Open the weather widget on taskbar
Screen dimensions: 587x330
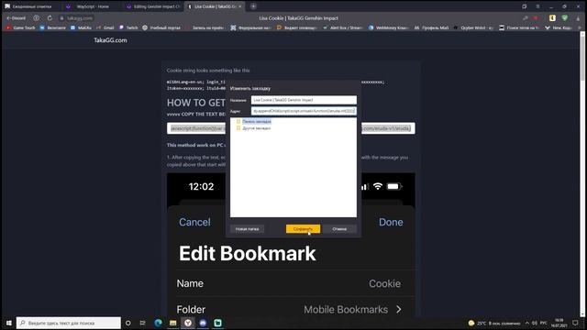494,324
